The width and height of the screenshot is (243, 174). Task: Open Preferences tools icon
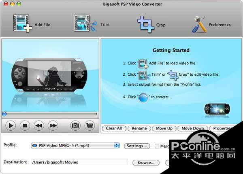point(199,24)
